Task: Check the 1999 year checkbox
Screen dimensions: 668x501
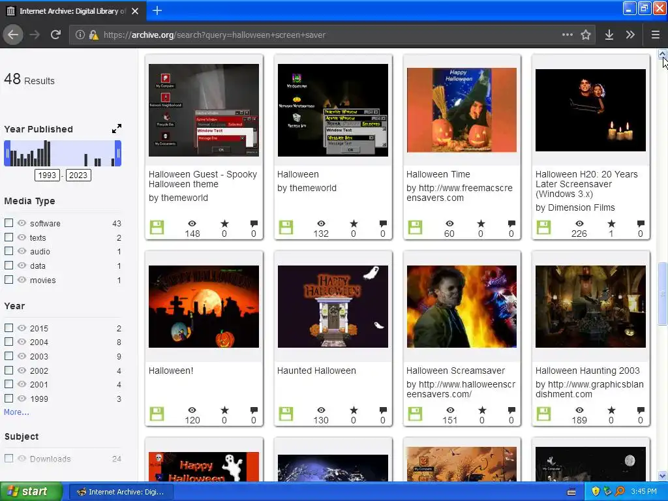Action: click(8, 398)
